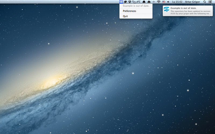Image resolution: width=215 pixels, height=134 pixels.
Task: Open the Dropbox menu bar icon
Action: [130, 2]
